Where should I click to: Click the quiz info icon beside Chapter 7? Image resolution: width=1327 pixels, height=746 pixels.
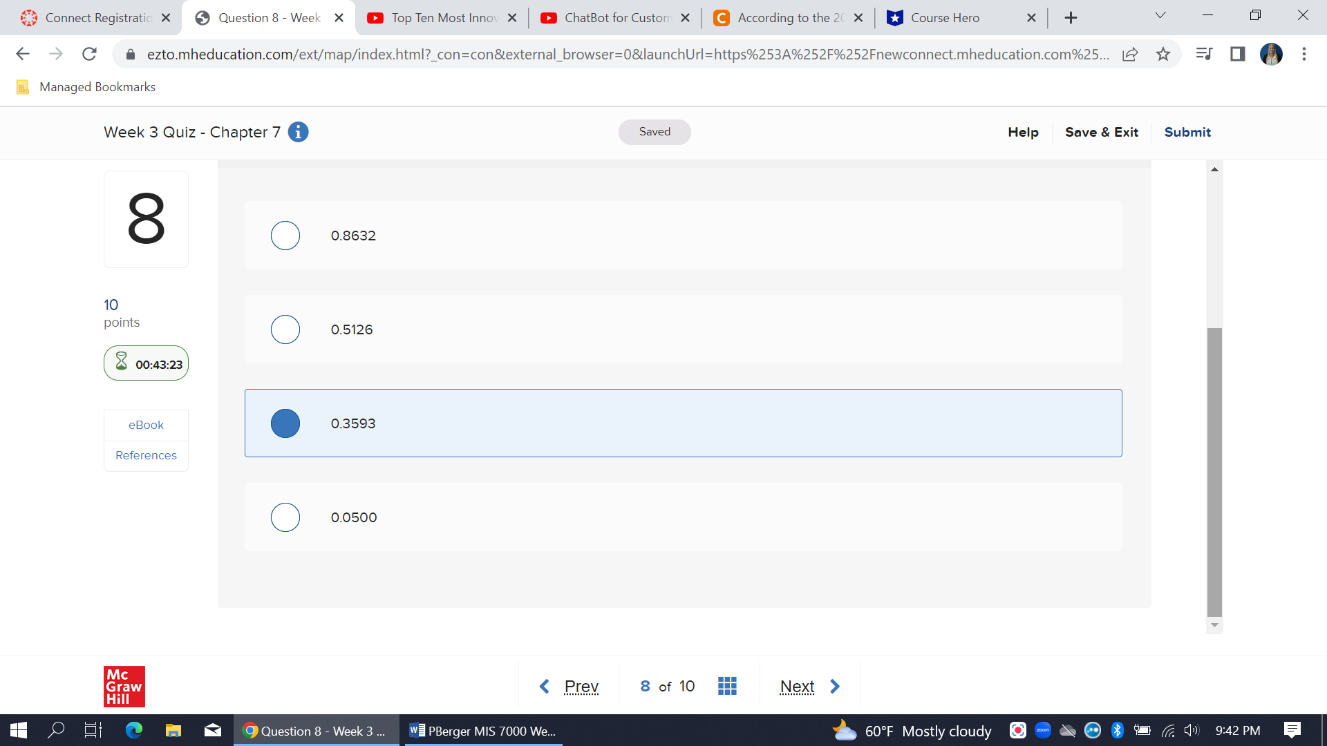click(298, 132)
